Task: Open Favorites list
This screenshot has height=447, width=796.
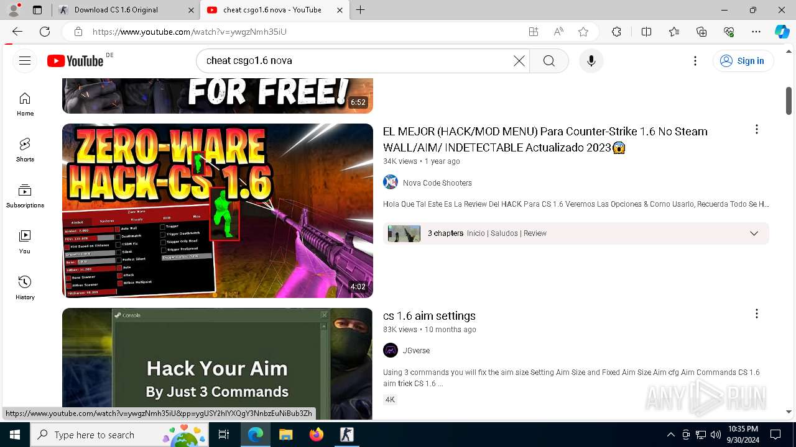Action: 674,32
